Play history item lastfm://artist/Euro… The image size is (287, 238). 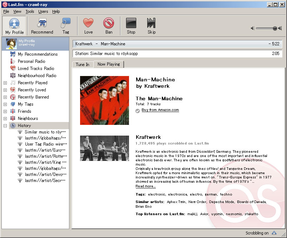[x=42, y=150]
